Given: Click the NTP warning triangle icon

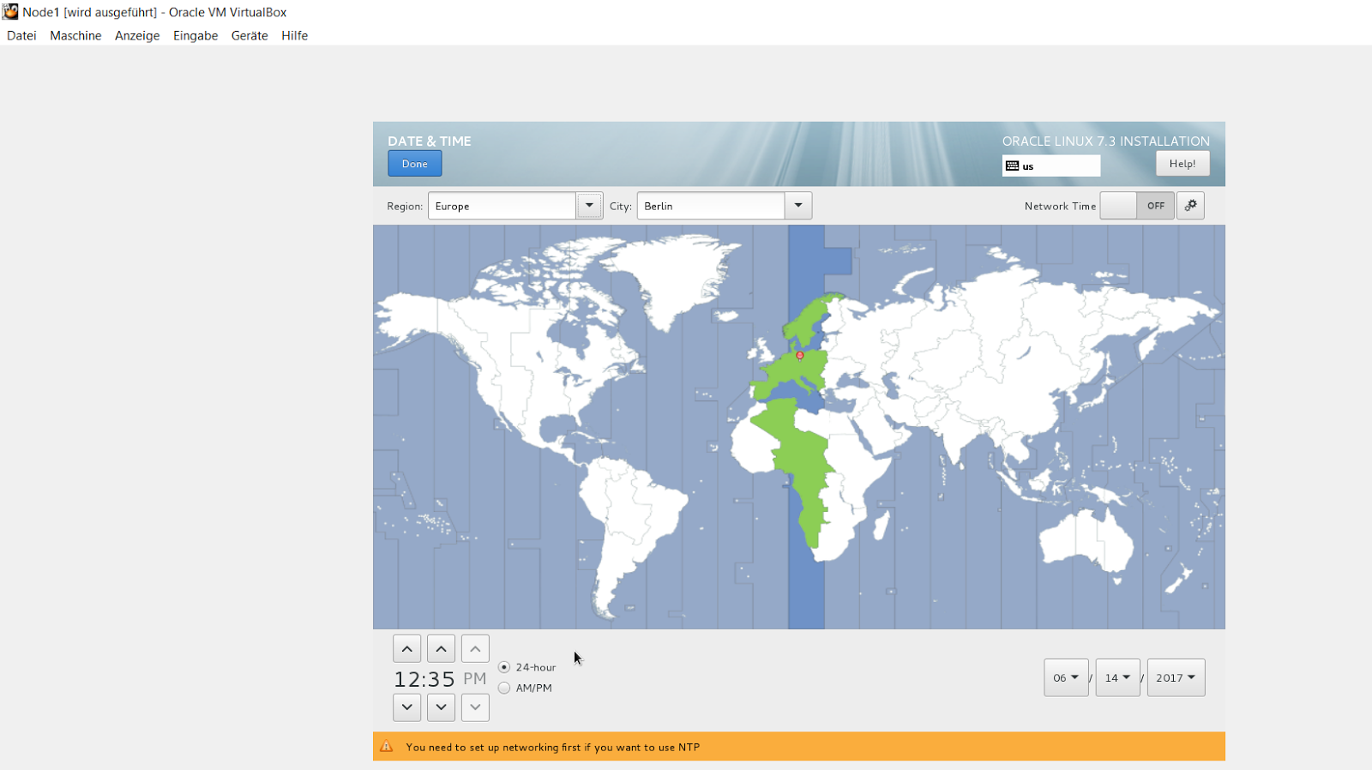Looking at the screenshot, I should click(387, 747).
